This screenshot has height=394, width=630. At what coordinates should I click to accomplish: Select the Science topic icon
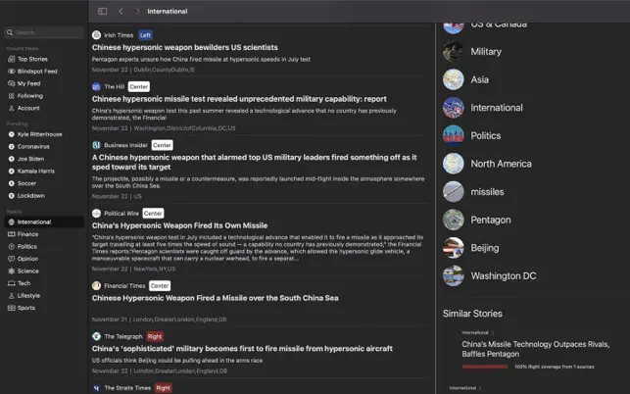11,271
